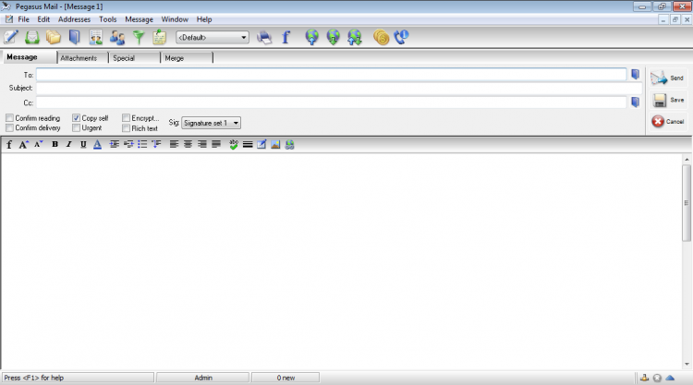Enable Confirm reading checkbox
Screen dimensions: 693x385
coord(9,118)
